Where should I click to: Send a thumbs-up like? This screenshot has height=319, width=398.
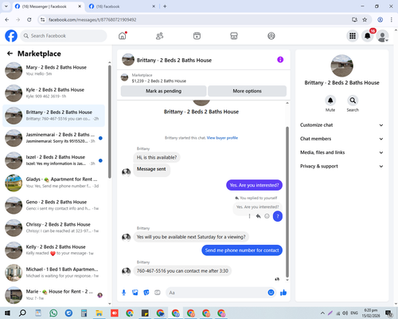(x=283, y=293)
